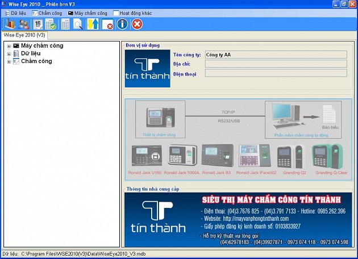Open the Dữ liệu menu

tap(16, 13)
